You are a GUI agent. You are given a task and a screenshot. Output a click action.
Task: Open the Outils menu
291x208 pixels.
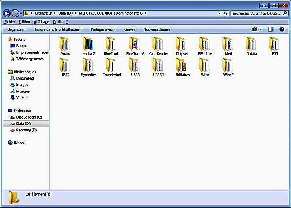pyautogui.click(x=57, y=22)
